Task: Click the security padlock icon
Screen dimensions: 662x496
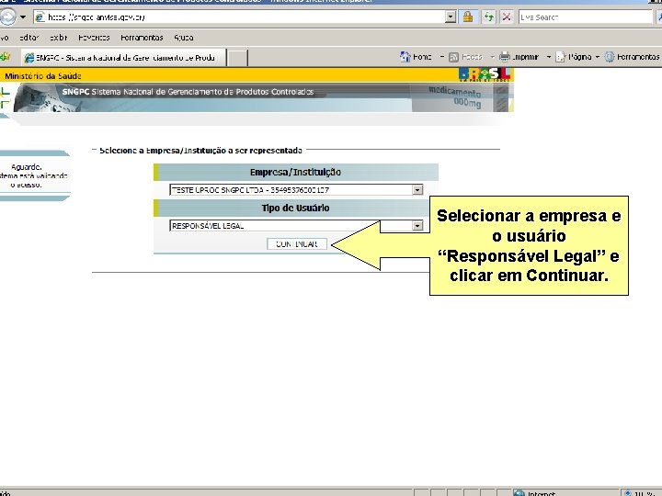Action: click(468, 17)
